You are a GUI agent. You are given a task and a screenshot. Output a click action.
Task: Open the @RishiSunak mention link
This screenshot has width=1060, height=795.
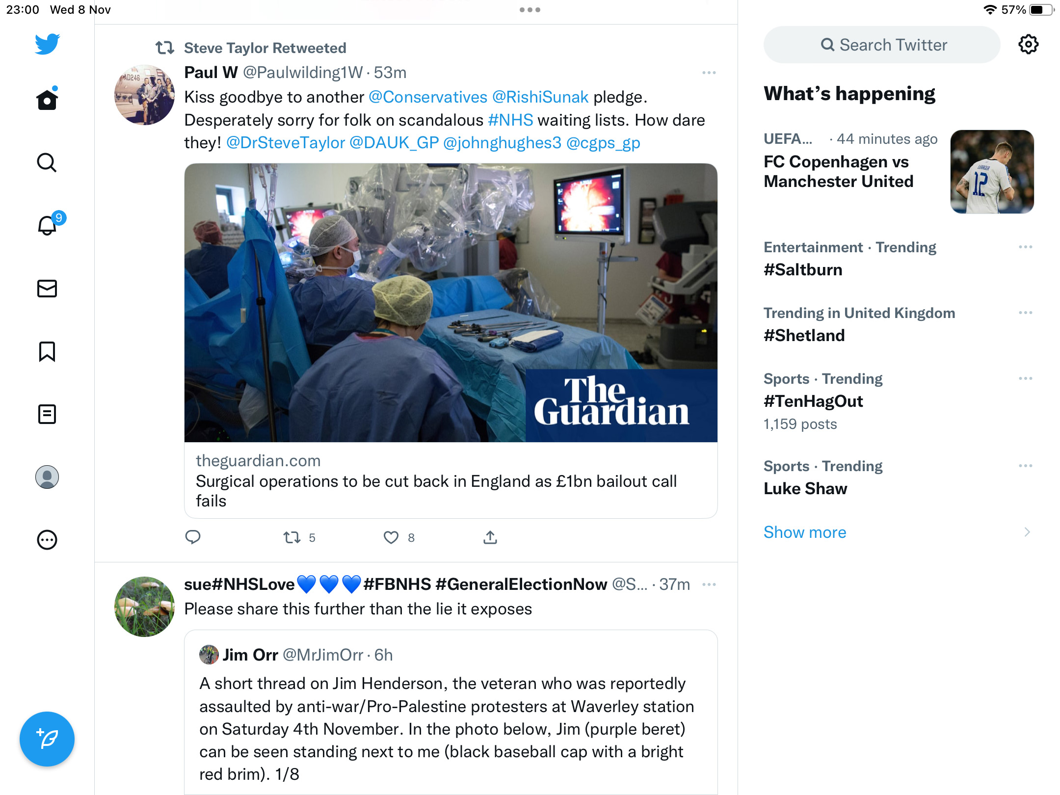pyautogui.click(x=540, y=97)
